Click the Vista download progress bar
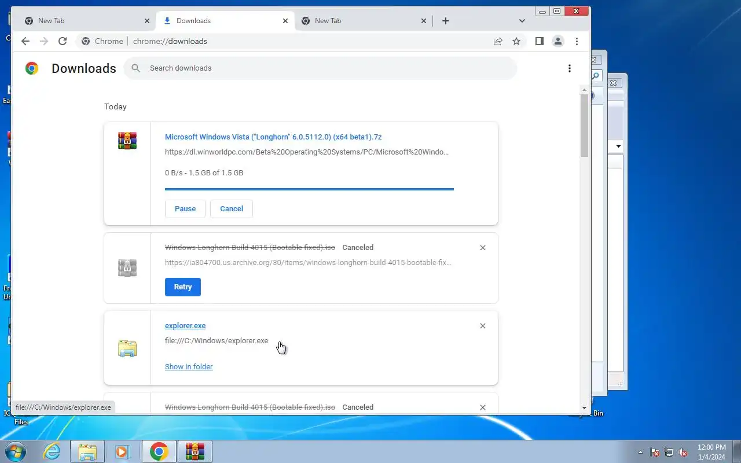 tap(309, 189)
